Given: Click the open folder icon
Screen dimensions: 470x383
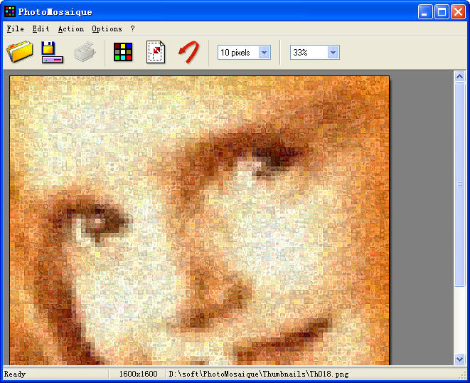Looking at the screenshot, I should click(x=20, y=53).
